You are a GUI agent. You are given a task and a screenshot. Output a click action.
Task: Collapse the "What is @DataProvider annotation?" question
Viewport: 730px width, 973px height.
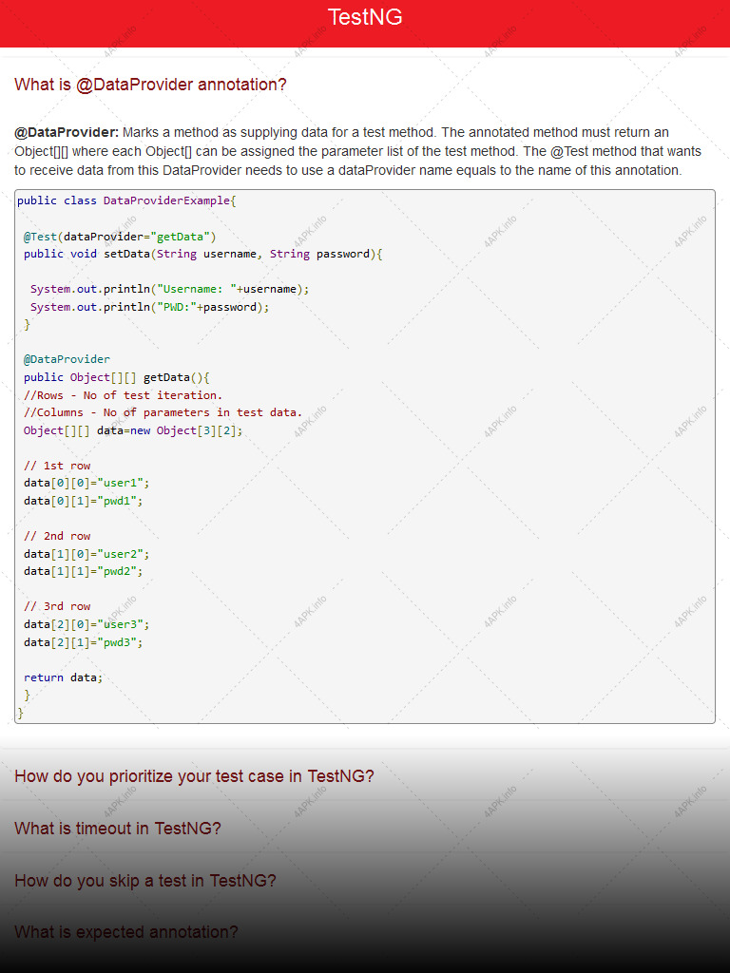150,85
